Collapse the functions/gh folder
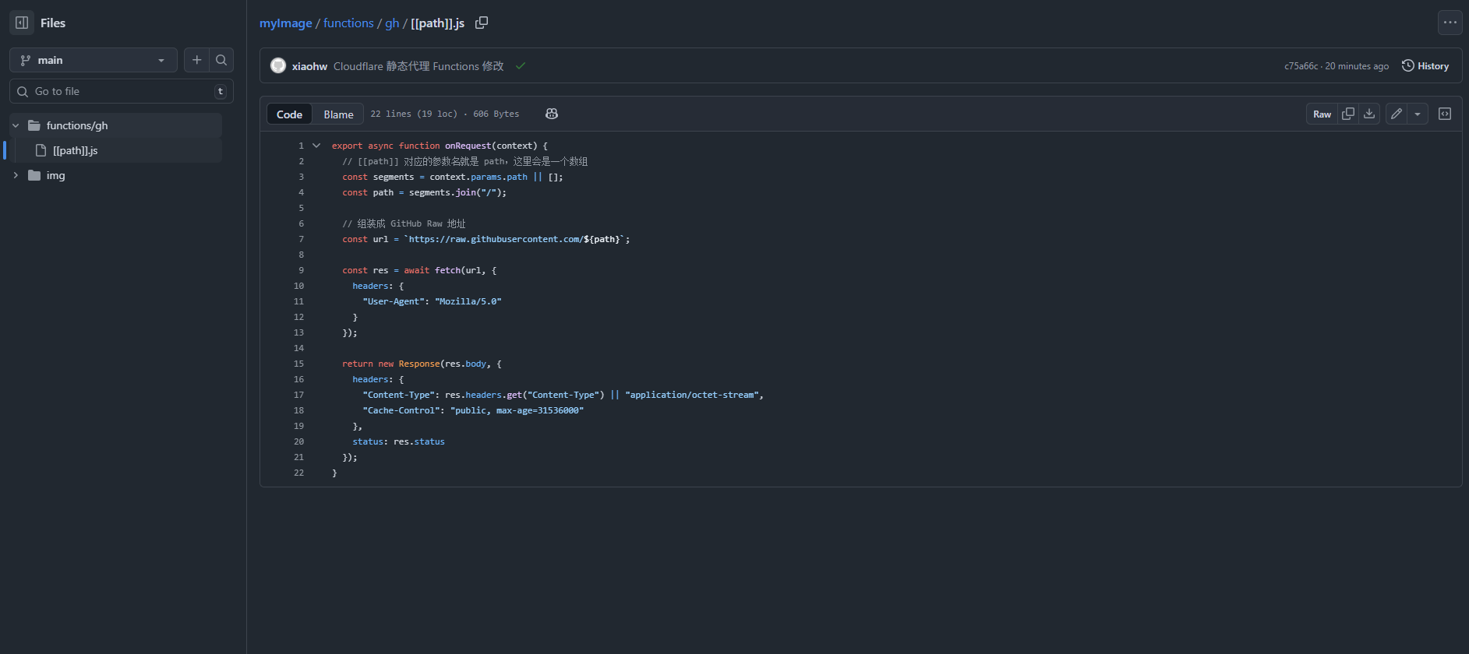The width and height of the screenshot is (1469, 654). tap(16, 125)
